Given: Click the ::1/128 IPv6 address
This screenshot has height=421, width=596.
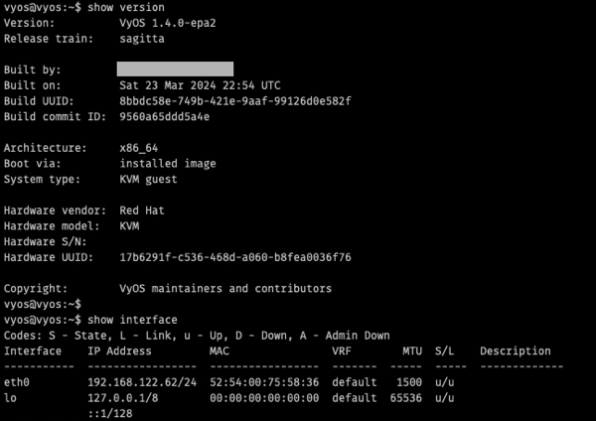Looking at the screenshot, I should pos(110,413).
